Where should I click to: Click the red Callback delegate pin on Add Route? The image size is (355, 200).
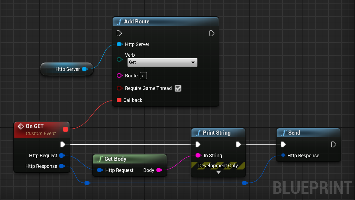coord(119,100)
